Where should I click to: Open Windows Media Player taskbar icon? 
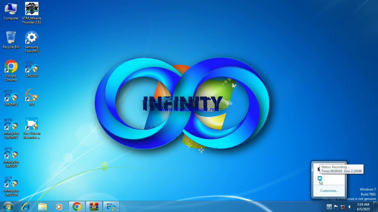click(59, 207)
